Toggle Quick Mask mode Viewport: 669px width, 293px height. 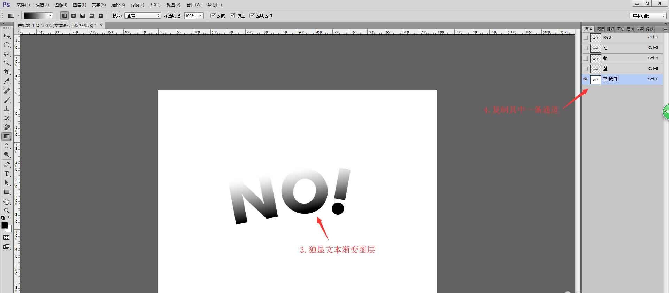pyautogui.click(x=7, y=238)
